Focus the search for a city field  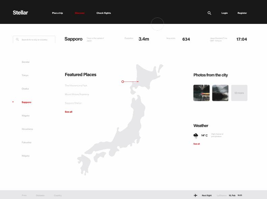[36, 40]
